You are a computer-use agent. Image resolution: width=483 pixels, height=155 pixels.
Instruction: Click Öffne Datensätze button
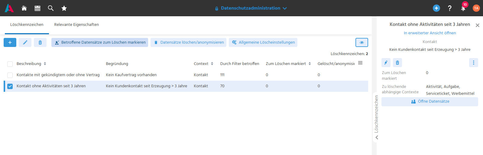(x=430, y=101)
